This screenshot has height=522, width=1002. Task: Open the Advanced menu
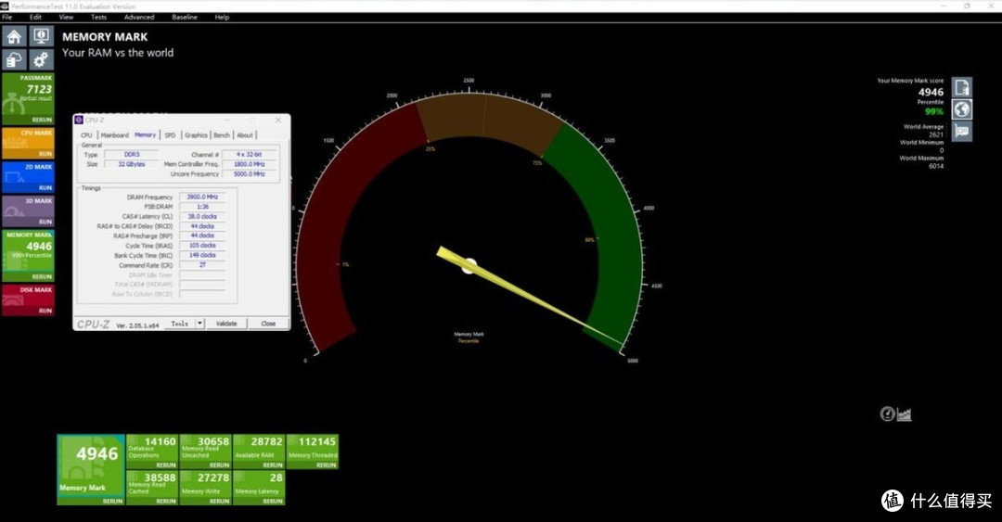138,18
